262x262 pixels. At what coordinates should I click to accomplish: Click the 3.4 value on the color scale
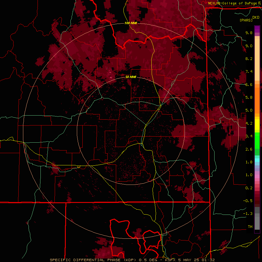coord(249,136)
